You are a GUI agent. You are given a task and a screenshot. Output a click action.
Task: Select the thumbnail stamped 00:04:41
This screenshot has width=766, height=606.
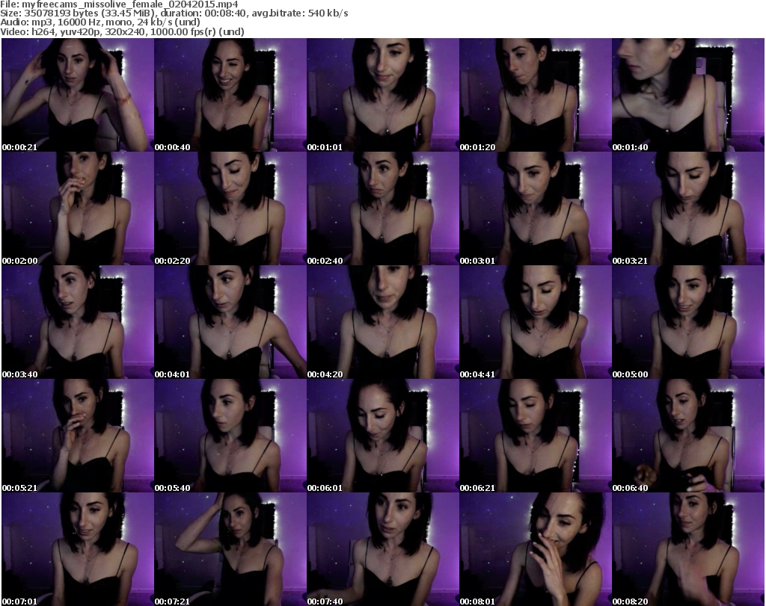(536, 322)
